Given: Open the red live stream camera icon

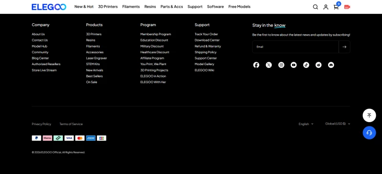Looking at the screenshot, I should click(x=347, y=7).
